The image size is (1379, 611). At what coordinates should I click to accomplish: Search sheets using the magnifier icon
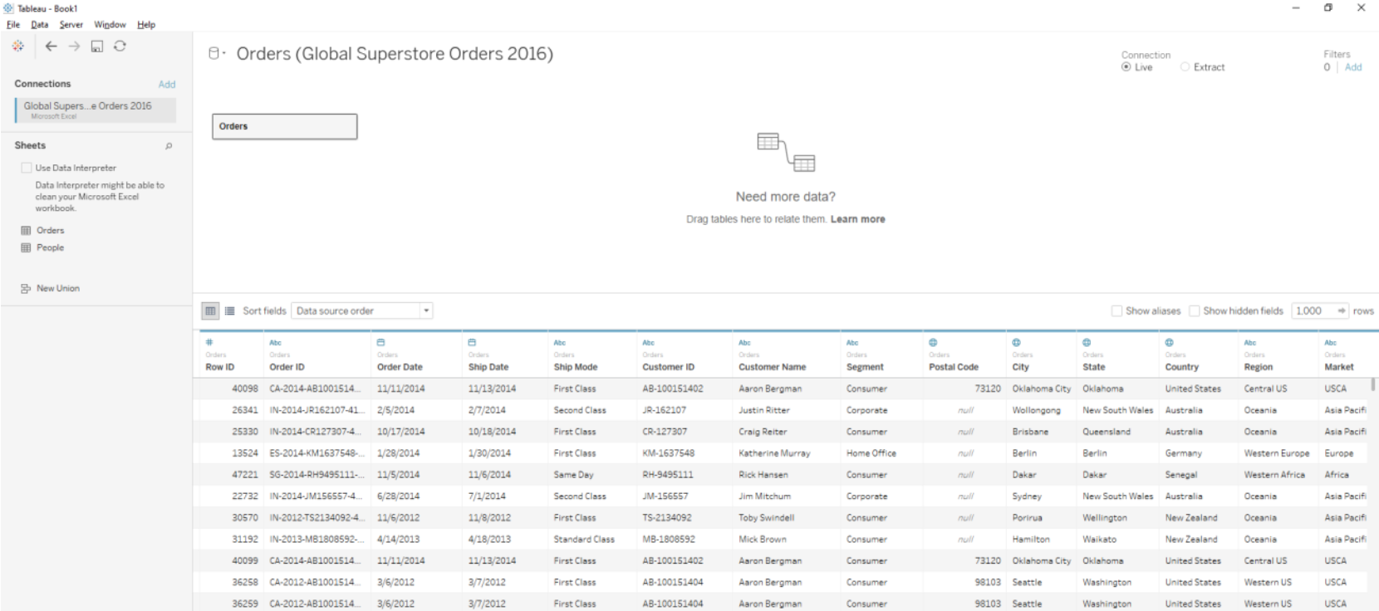(169, 146)
